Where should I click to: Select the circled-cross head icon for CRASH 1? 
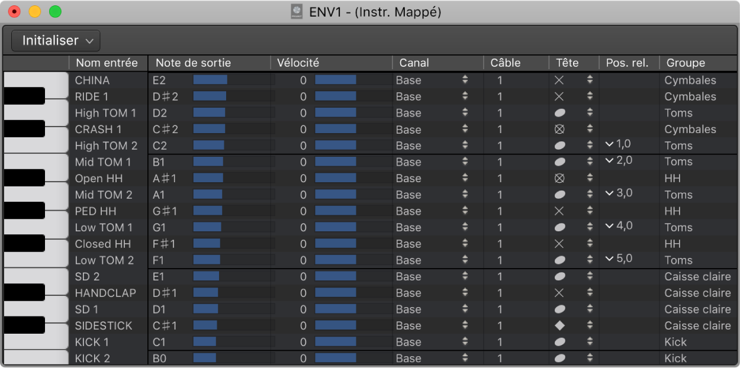coord(559,130)
